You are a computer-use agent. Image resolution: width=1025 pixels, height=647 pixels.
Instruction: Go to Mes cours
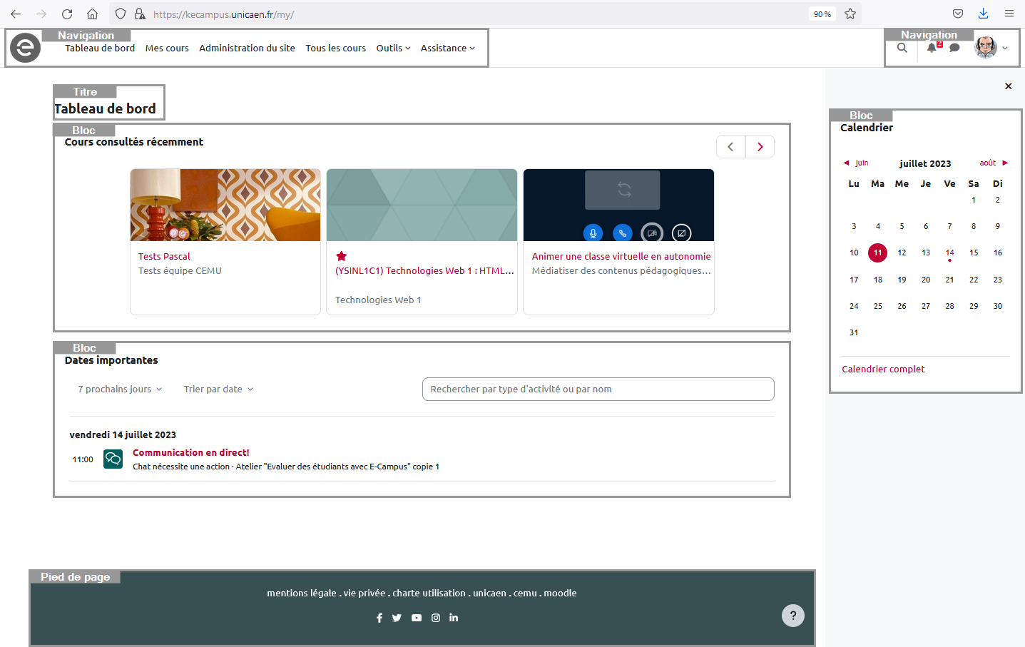(x=167, y=49)
